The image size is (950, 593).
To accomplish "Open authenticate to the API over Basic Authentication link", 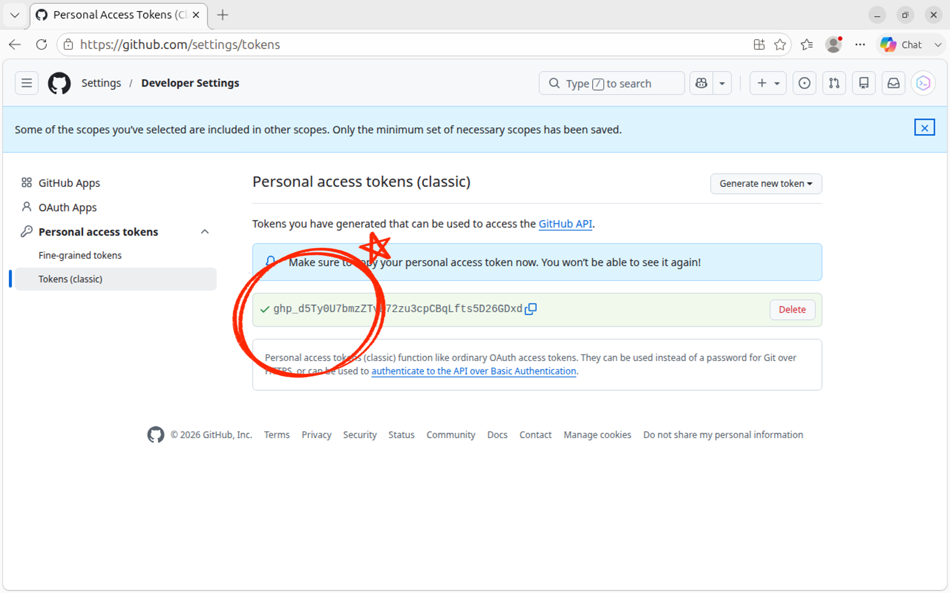I will [x=474, y=371].
